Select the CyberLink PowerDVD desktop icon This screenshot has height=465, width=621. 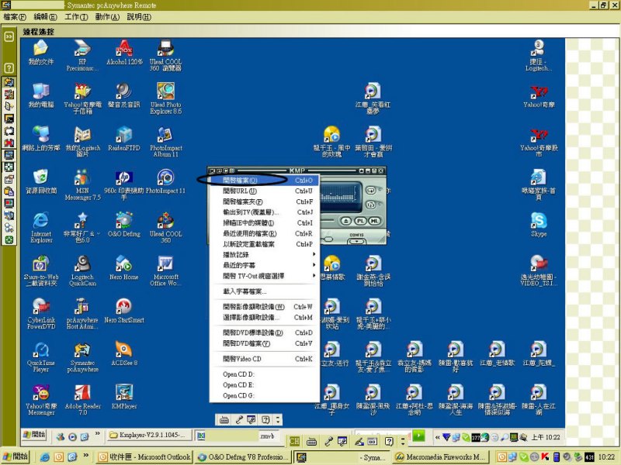(41, 314)
